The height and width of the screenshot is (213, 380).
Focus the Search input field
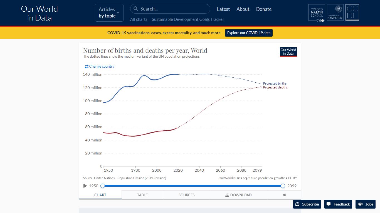170,9
